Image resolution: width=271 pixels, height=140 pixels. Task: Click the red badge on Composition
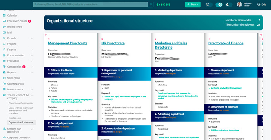pyautogui.click(x=24, y=67)
